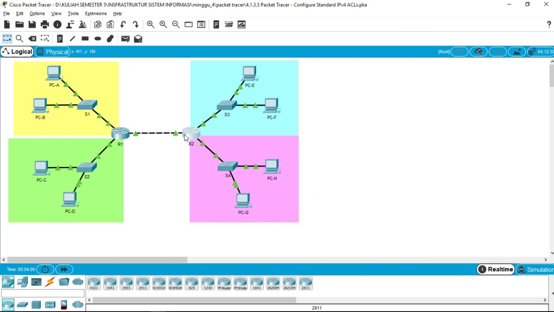Pick the 1841 router model
Image resolution: width=554 pixels, height=312 pixels.
(257, 283)
